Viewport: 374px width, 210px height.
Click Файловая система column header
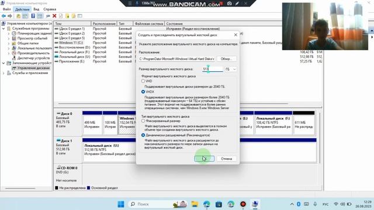tap(149, 23)
